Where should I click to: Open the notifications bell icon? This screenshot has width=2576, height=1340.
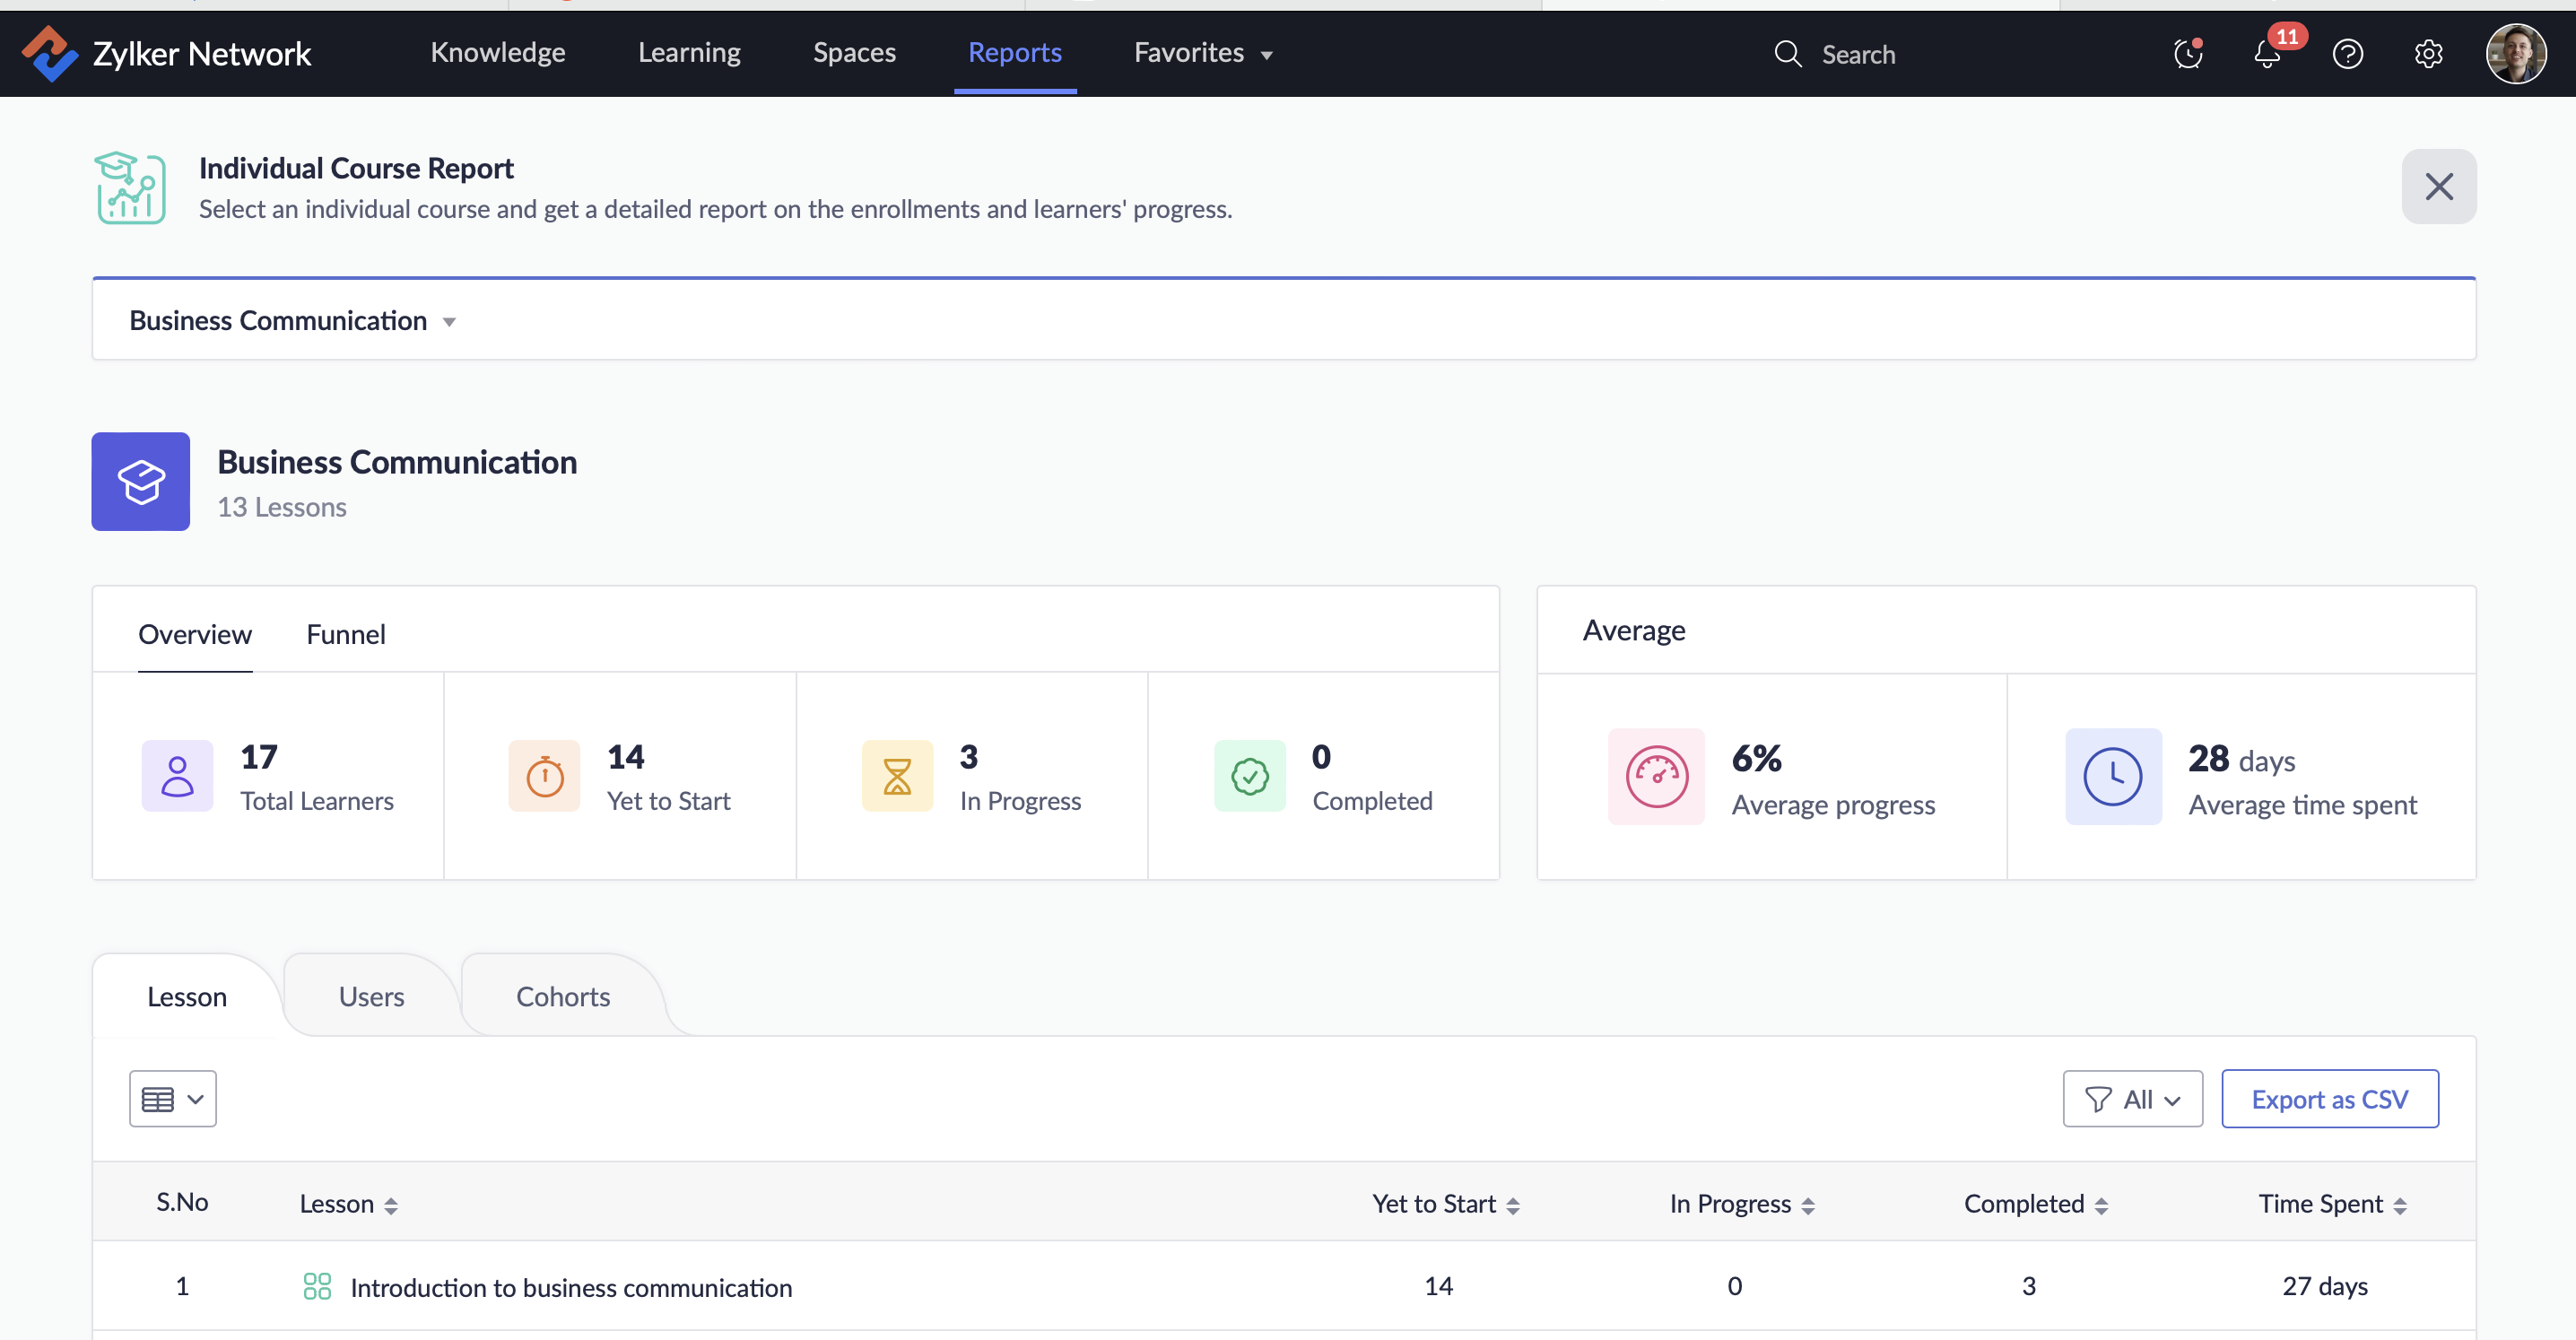pos(2267,54)
